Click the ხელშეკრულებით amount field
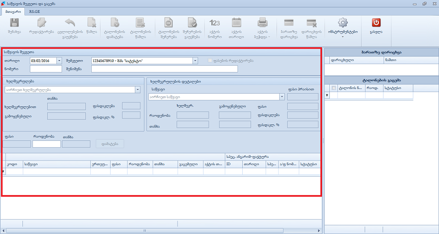Image resolution: width=439 pixels, height=234 pixels. click(x=67, y=106)
